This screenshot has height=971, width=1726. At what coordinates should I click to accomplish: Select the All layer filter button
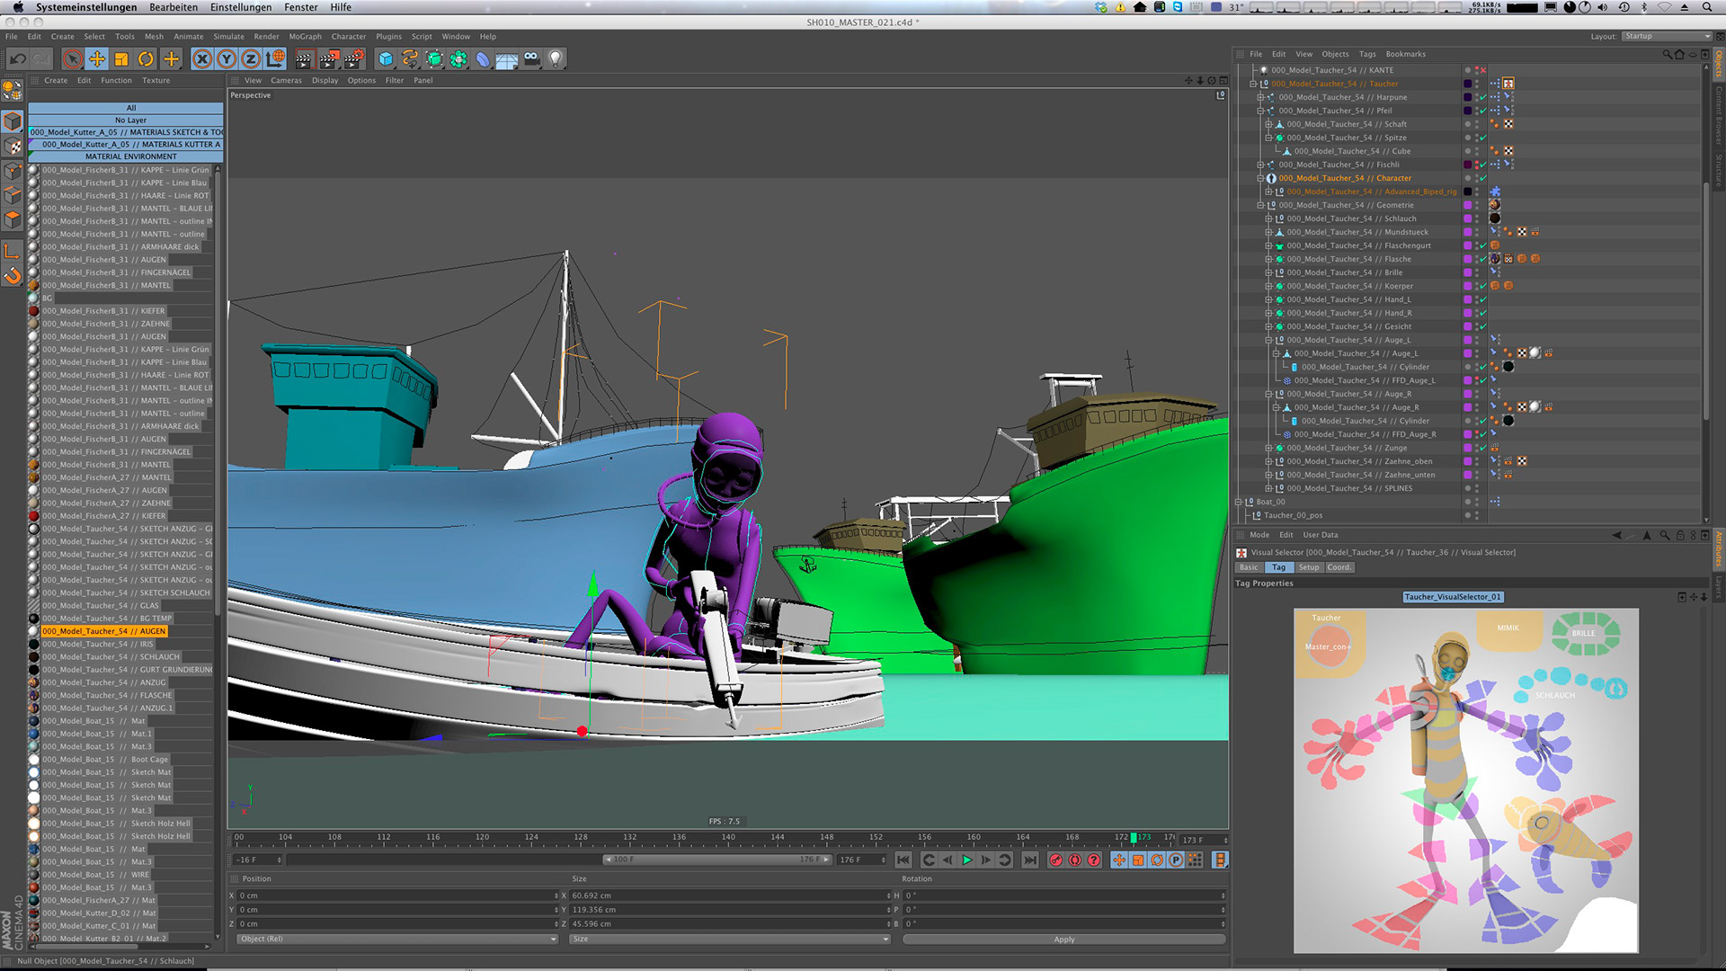(130, 108)
